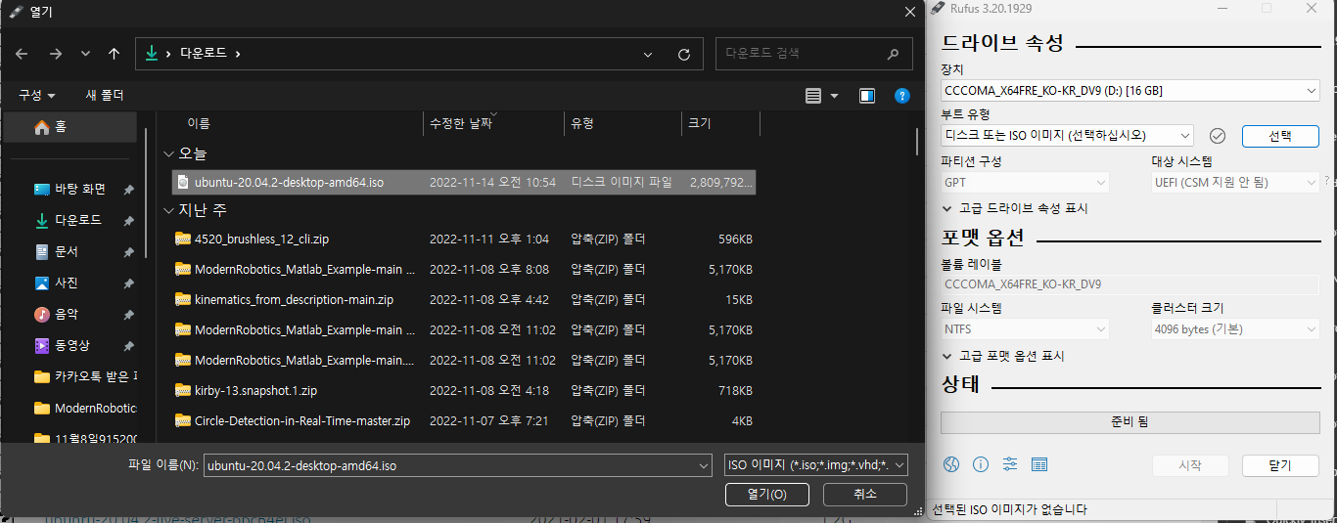Screen dimensions: 1337x523
Task: Select kinematics_from_description-main.zip file
Action: pyautogui.click(x=464, y=299)
